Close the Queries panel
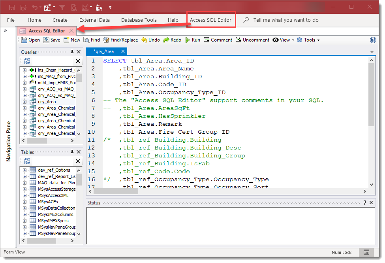 pos(79,52)
